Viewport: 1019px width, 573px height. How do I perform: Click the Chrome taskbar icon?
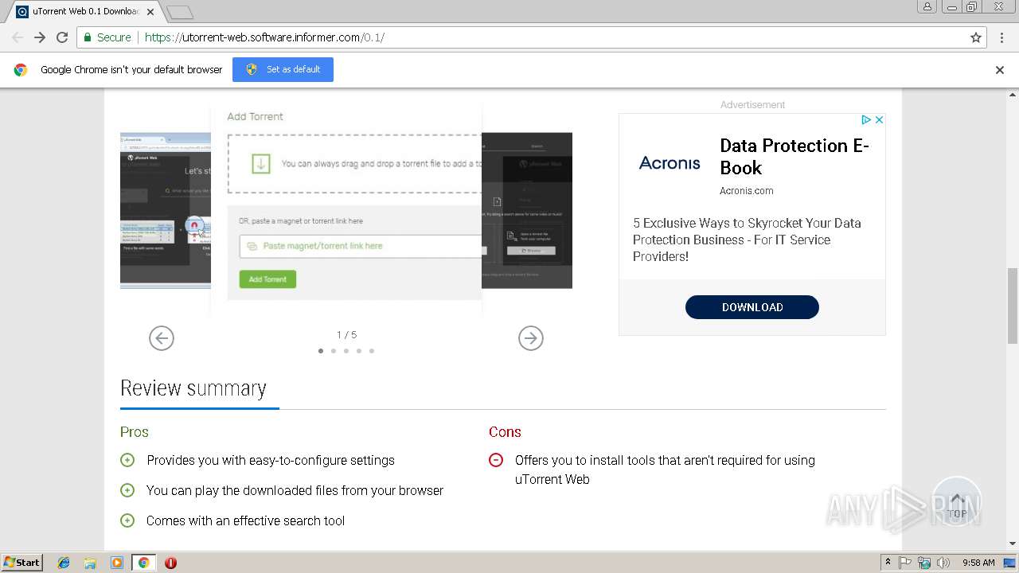click(x=143, y=563)
